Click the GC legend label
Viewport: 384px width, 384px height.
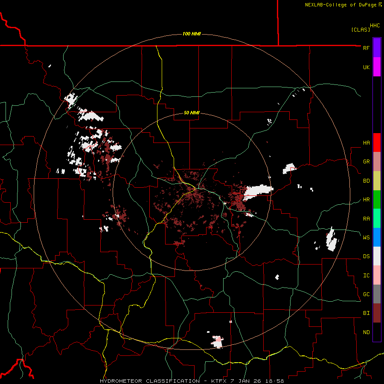pyautogui.click(x=366, y=294)
